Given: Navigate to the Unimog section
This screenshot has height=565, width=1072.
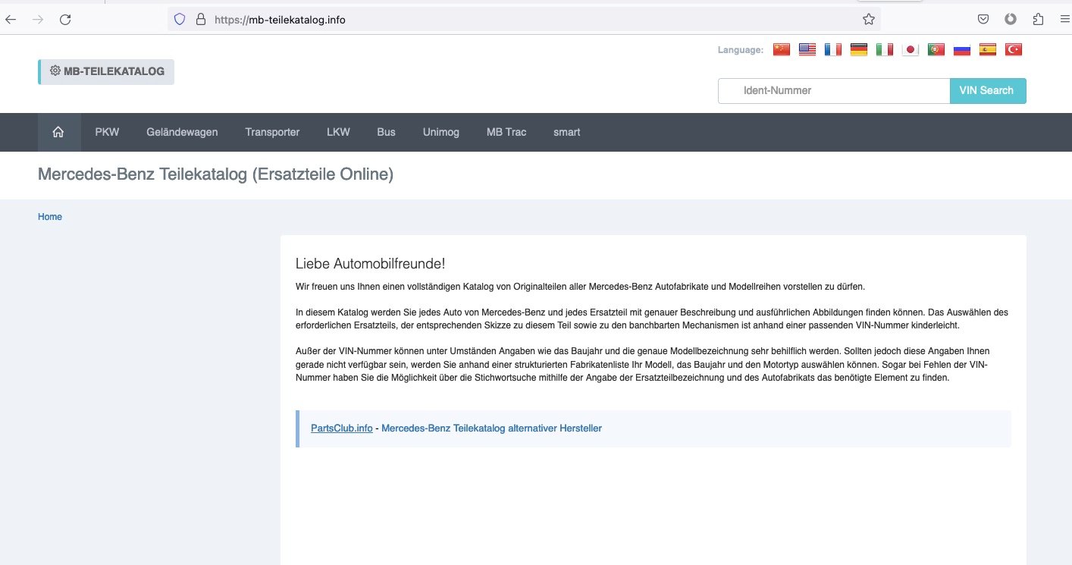Looking at the screenshot, I should click(x=441, y=132).
